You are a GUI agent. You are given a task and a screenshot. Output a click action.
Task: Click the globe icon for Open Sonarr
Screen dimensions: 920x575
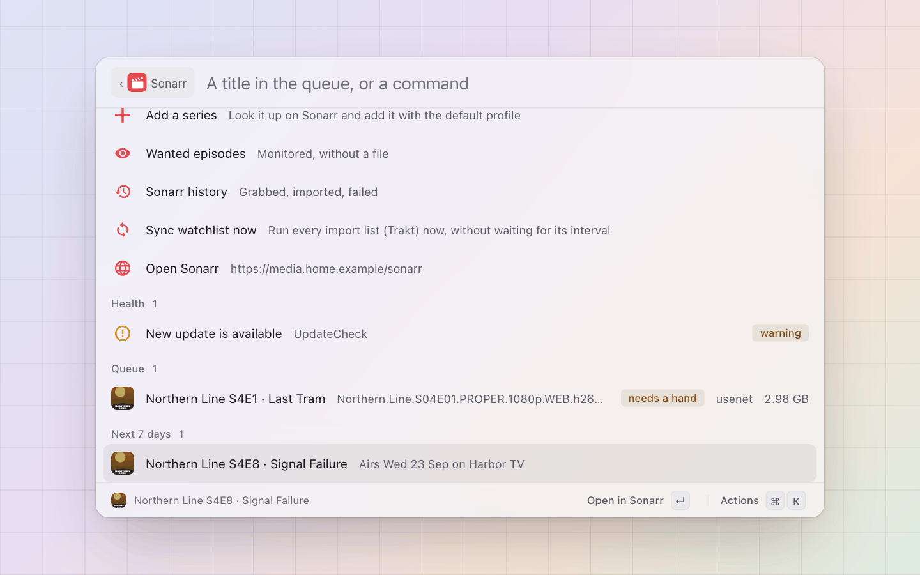[123, 268]
